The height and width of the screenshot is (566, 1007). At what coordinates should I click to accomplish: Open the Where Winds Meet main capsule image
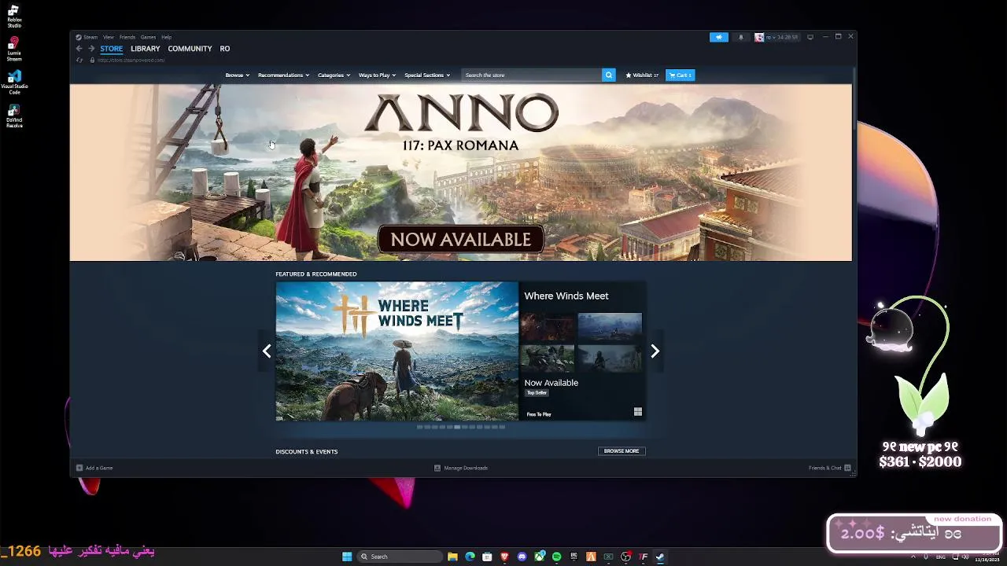pyautogui.click(x=397, y=351)
